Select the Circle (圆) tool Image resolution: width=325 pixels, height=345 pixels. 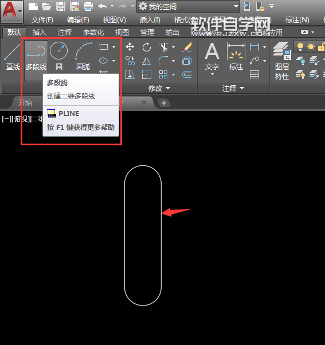[x=58, y=56]
